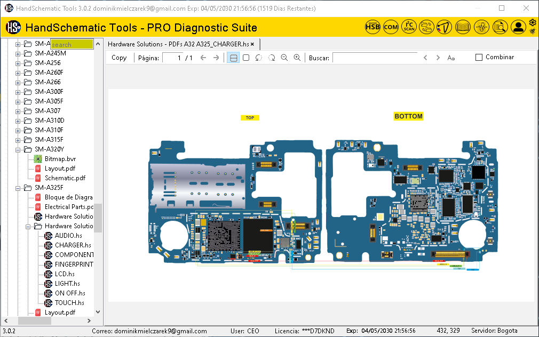Open the settings gear icon
Viewport: 539px width, 337px height.
533,23
